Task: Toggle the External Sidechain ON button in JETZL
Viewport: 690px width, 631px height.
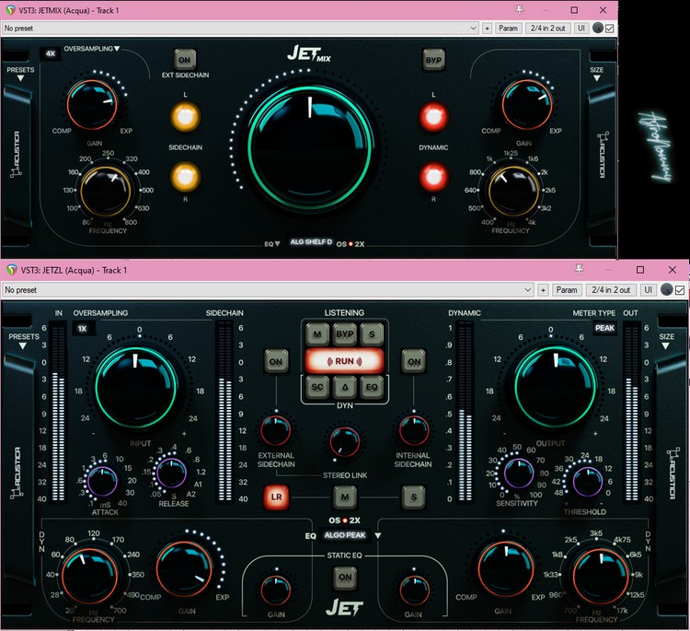Action: [274, 362]
